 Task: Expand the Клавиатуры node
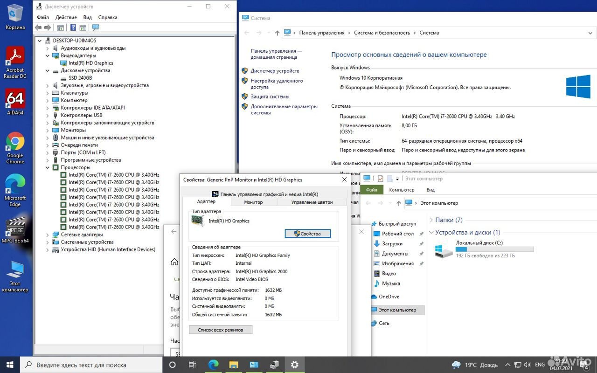(48, 93)
